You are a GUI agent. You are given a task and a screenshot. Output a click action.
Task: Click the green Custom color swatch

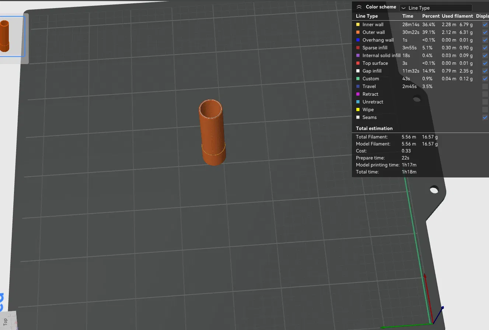358,79
